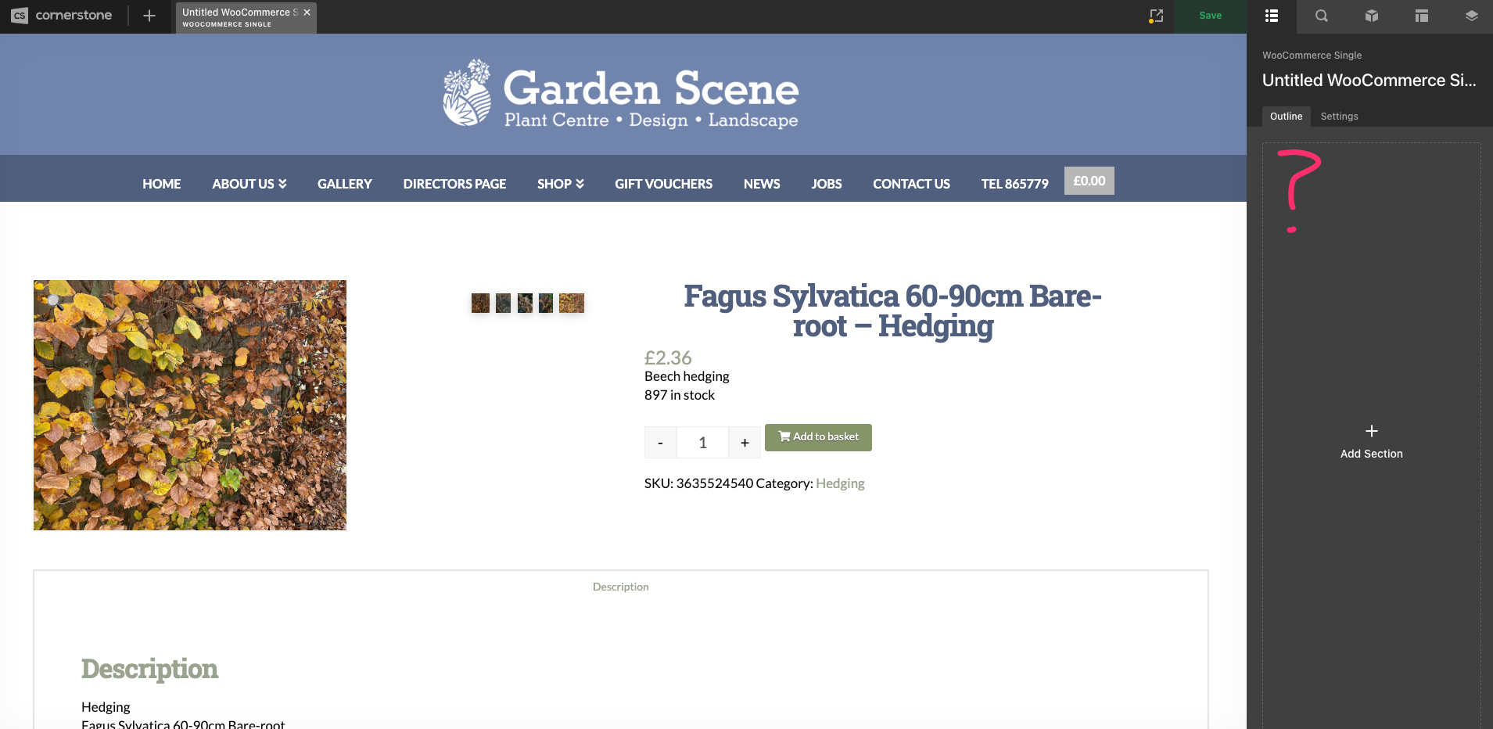This screenshot has height=729, width=1493.
Task: Click the Save button
Action: tap(1210, 15)
